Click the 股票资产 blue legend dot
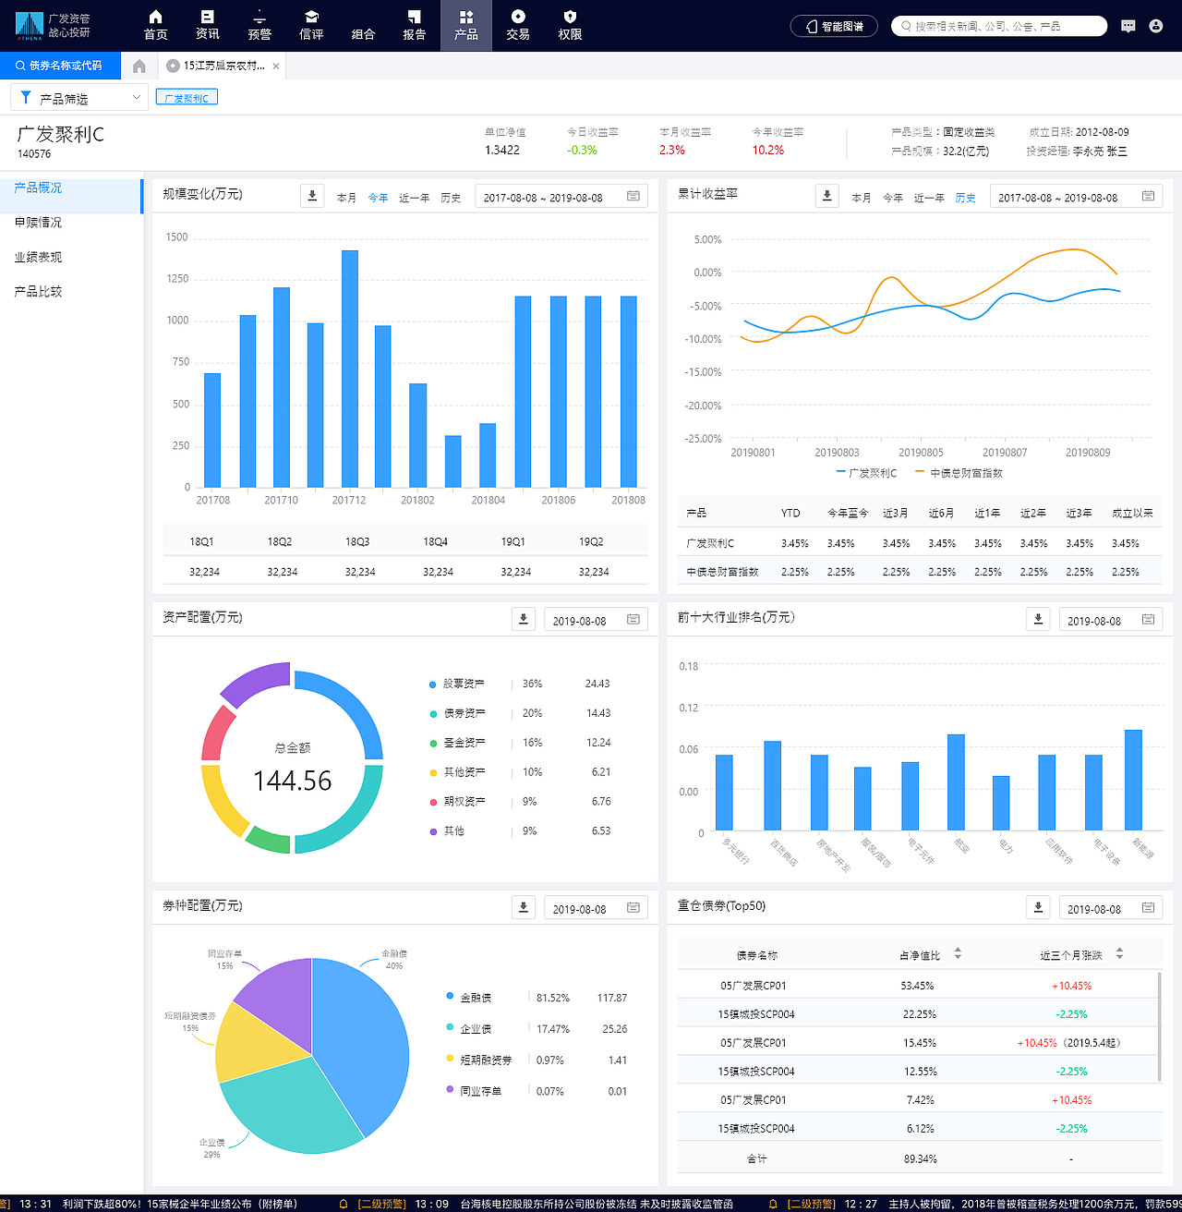Image resolution: width=1182 pixels, height=1212 pixels. [432, 685]
